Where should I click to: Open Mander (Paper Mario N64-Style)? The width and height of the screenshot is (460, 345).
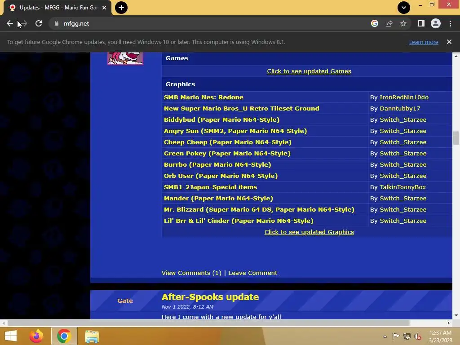tap(218, 198)
